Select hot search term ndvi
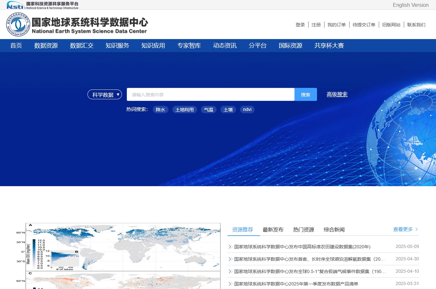 (x=247, y=110)
